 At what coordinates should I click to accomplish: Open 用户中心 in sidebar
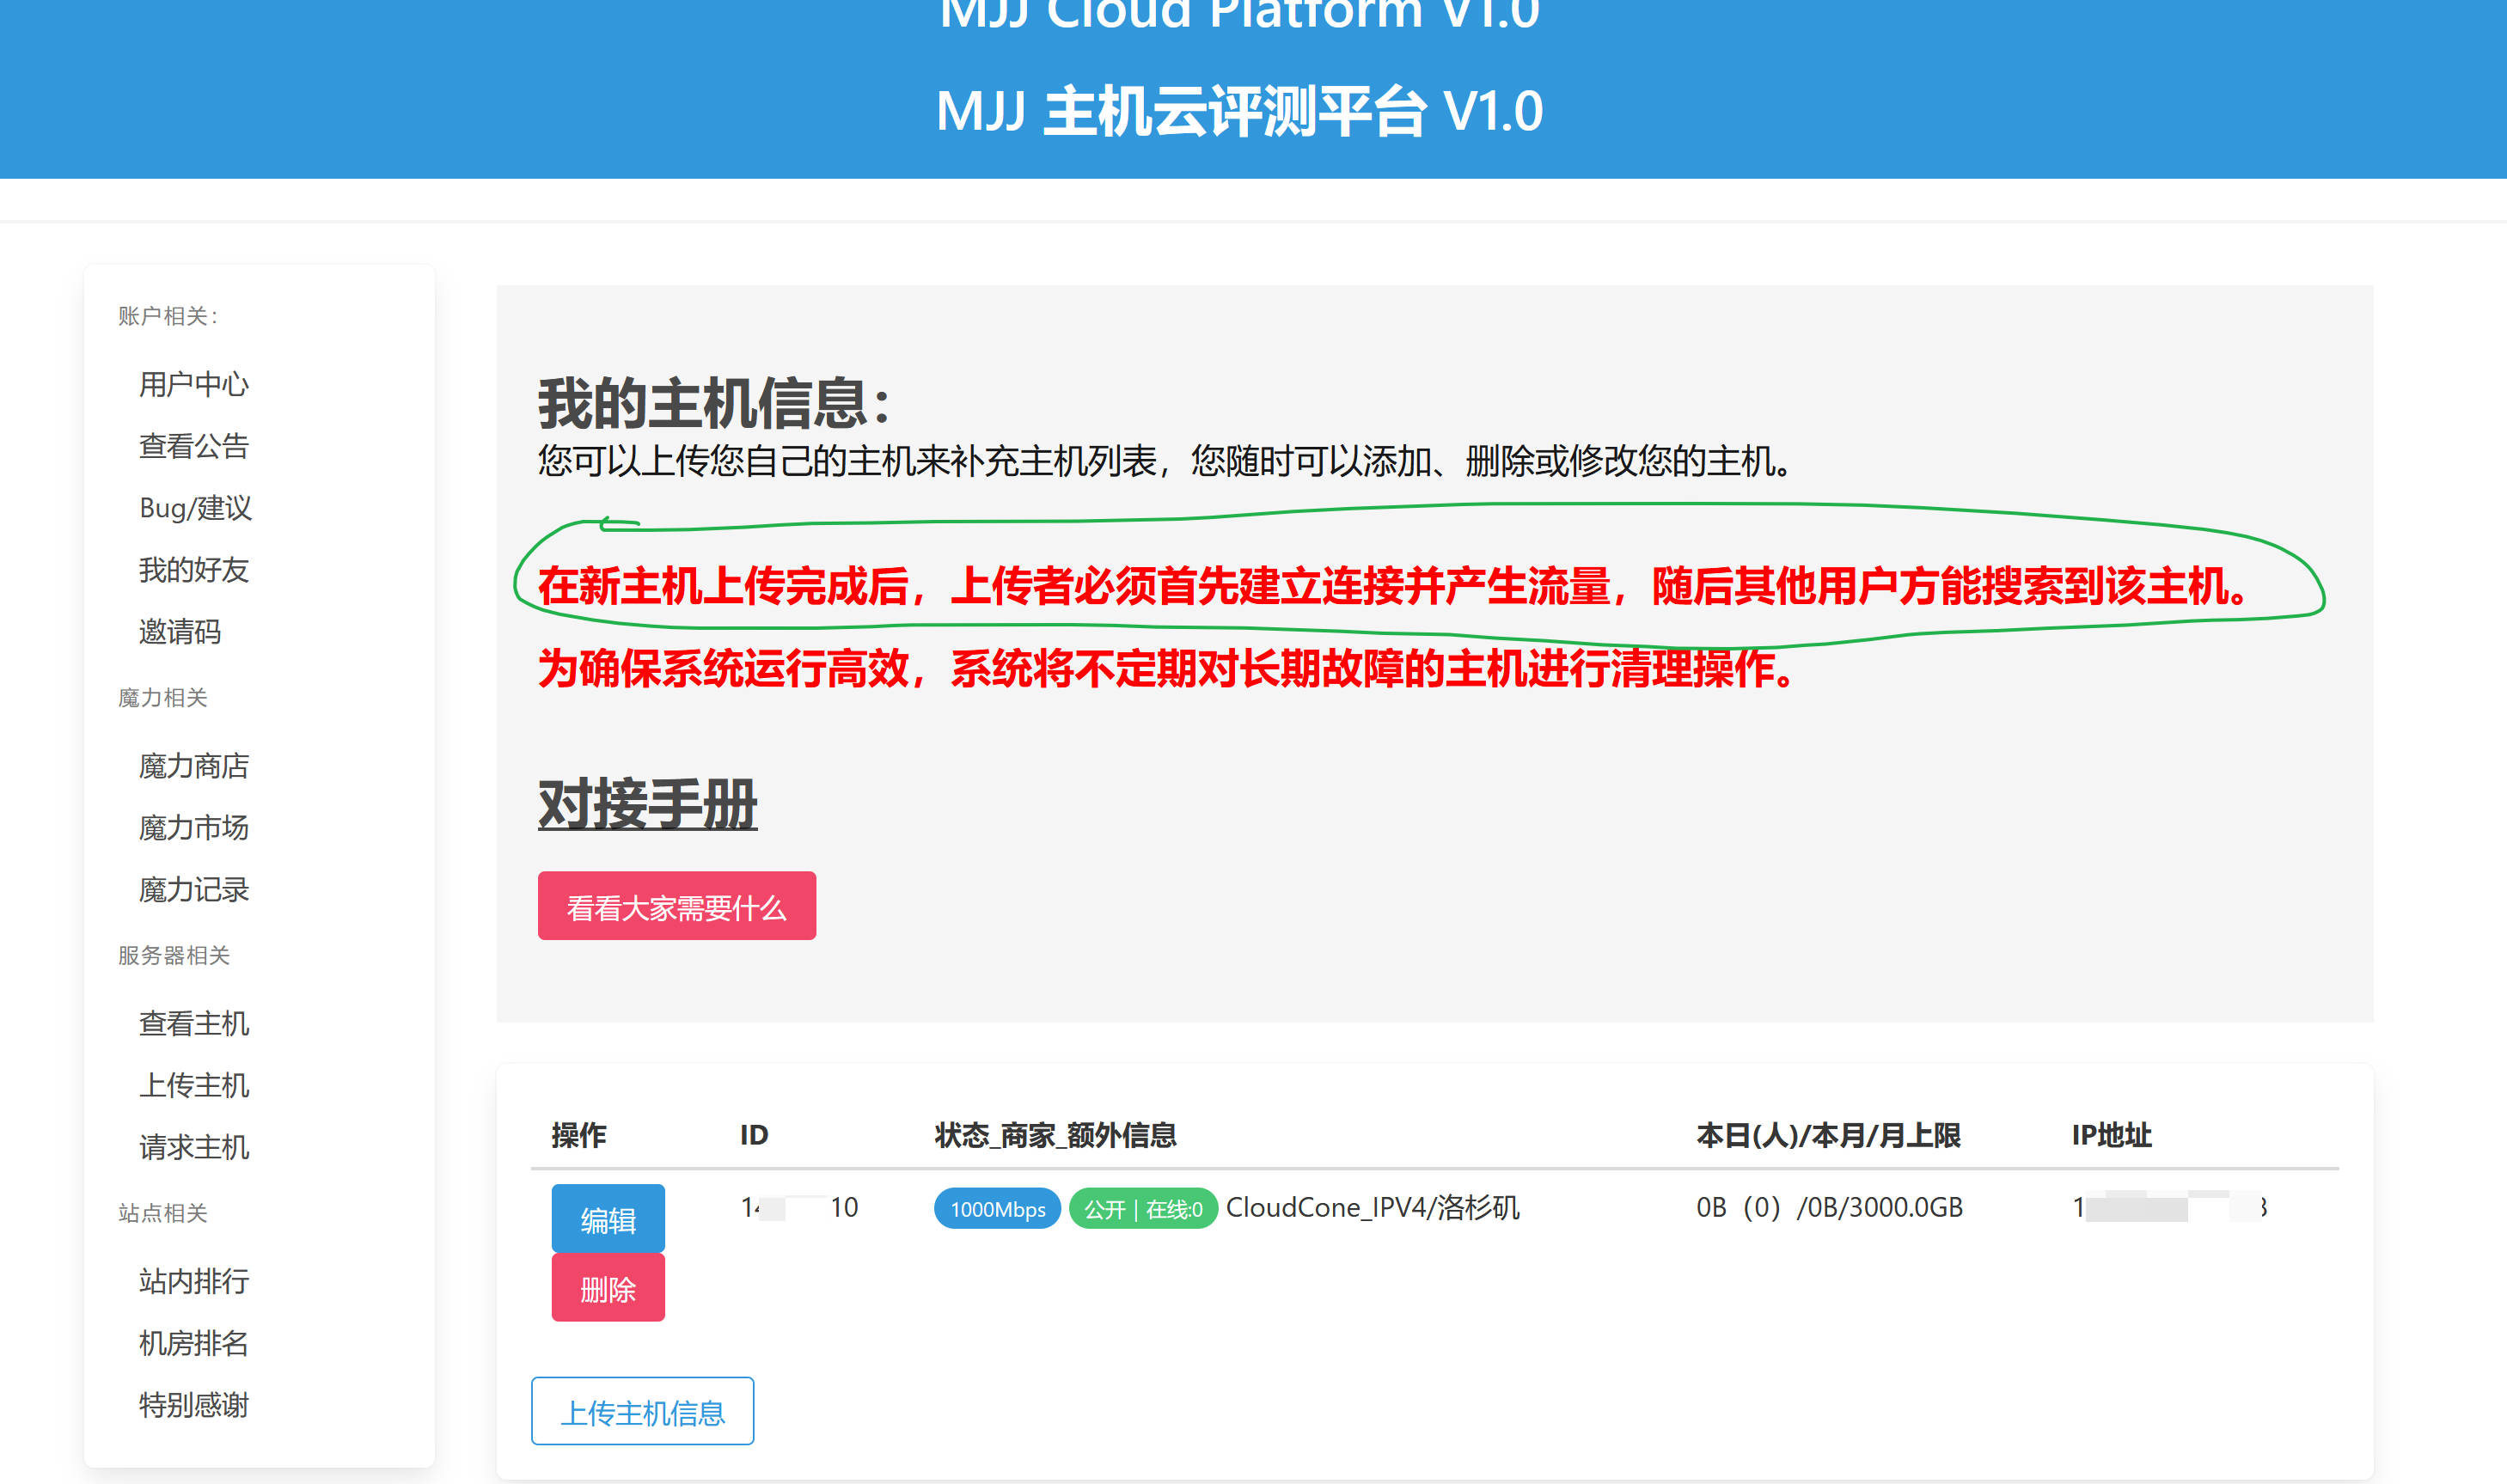(193, 384)
